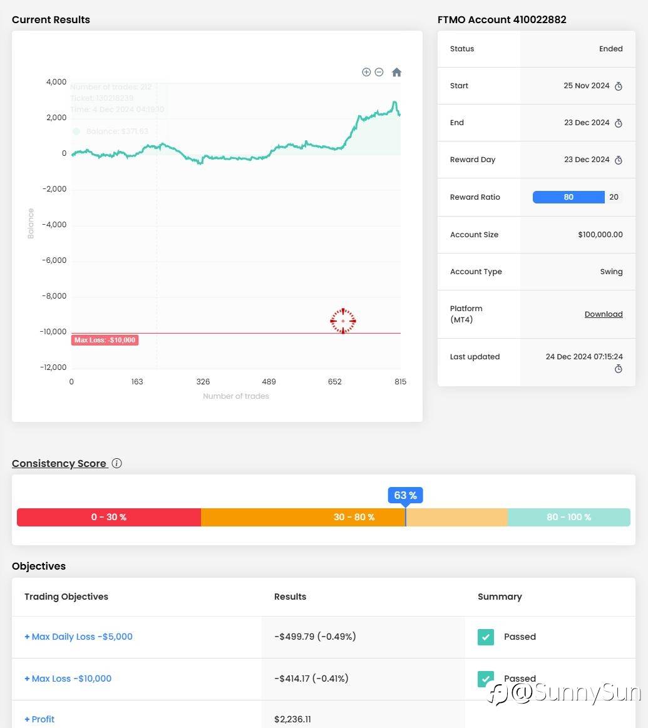The width and height of the screenshot is (648, 728).
Task: Click the Objectives section heading
Action: pyautogui.click(x=39, y=566)
